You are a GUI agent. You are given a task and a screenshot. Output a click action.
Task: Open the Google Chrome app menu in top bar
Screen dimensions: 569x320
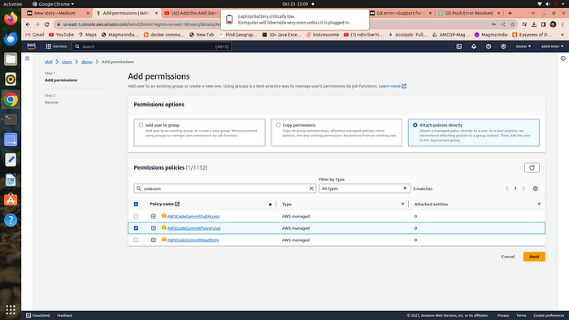[x=53, y=4]
